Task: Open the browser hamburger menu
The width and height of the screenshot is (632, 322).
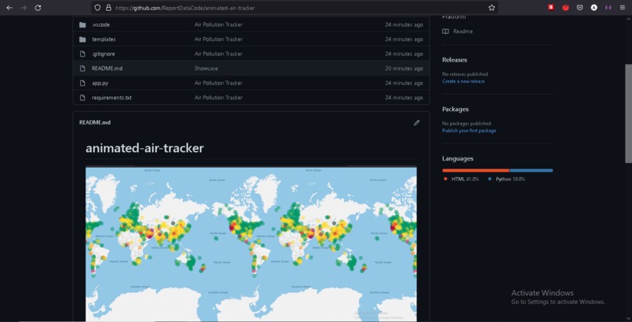Action: point(623,7)
